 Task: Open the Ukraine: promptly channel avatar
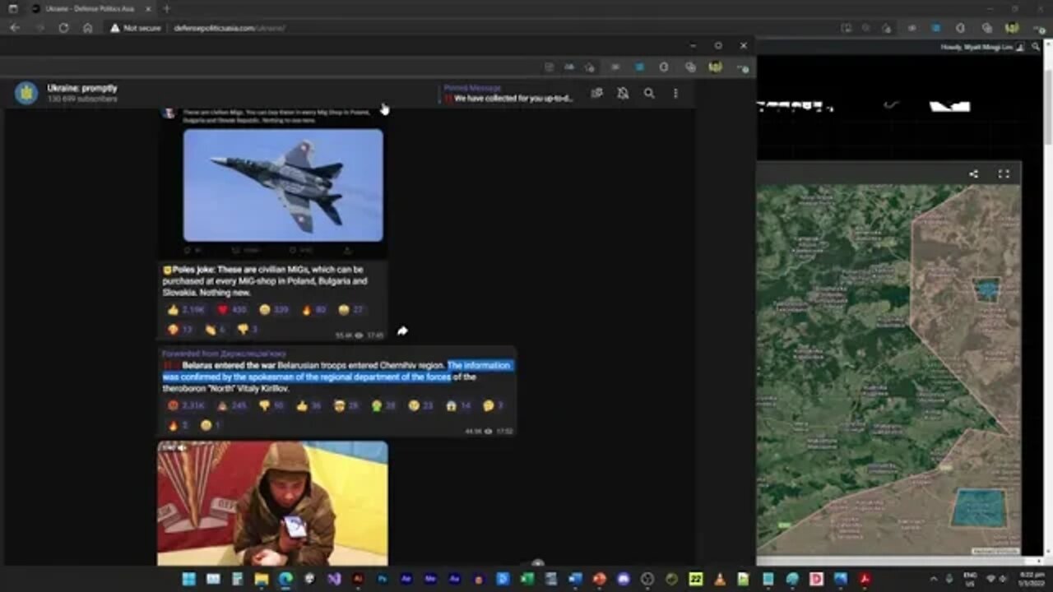26,93
